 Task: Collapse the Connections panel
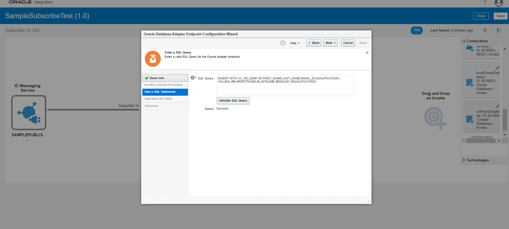(x=464, y=41)
